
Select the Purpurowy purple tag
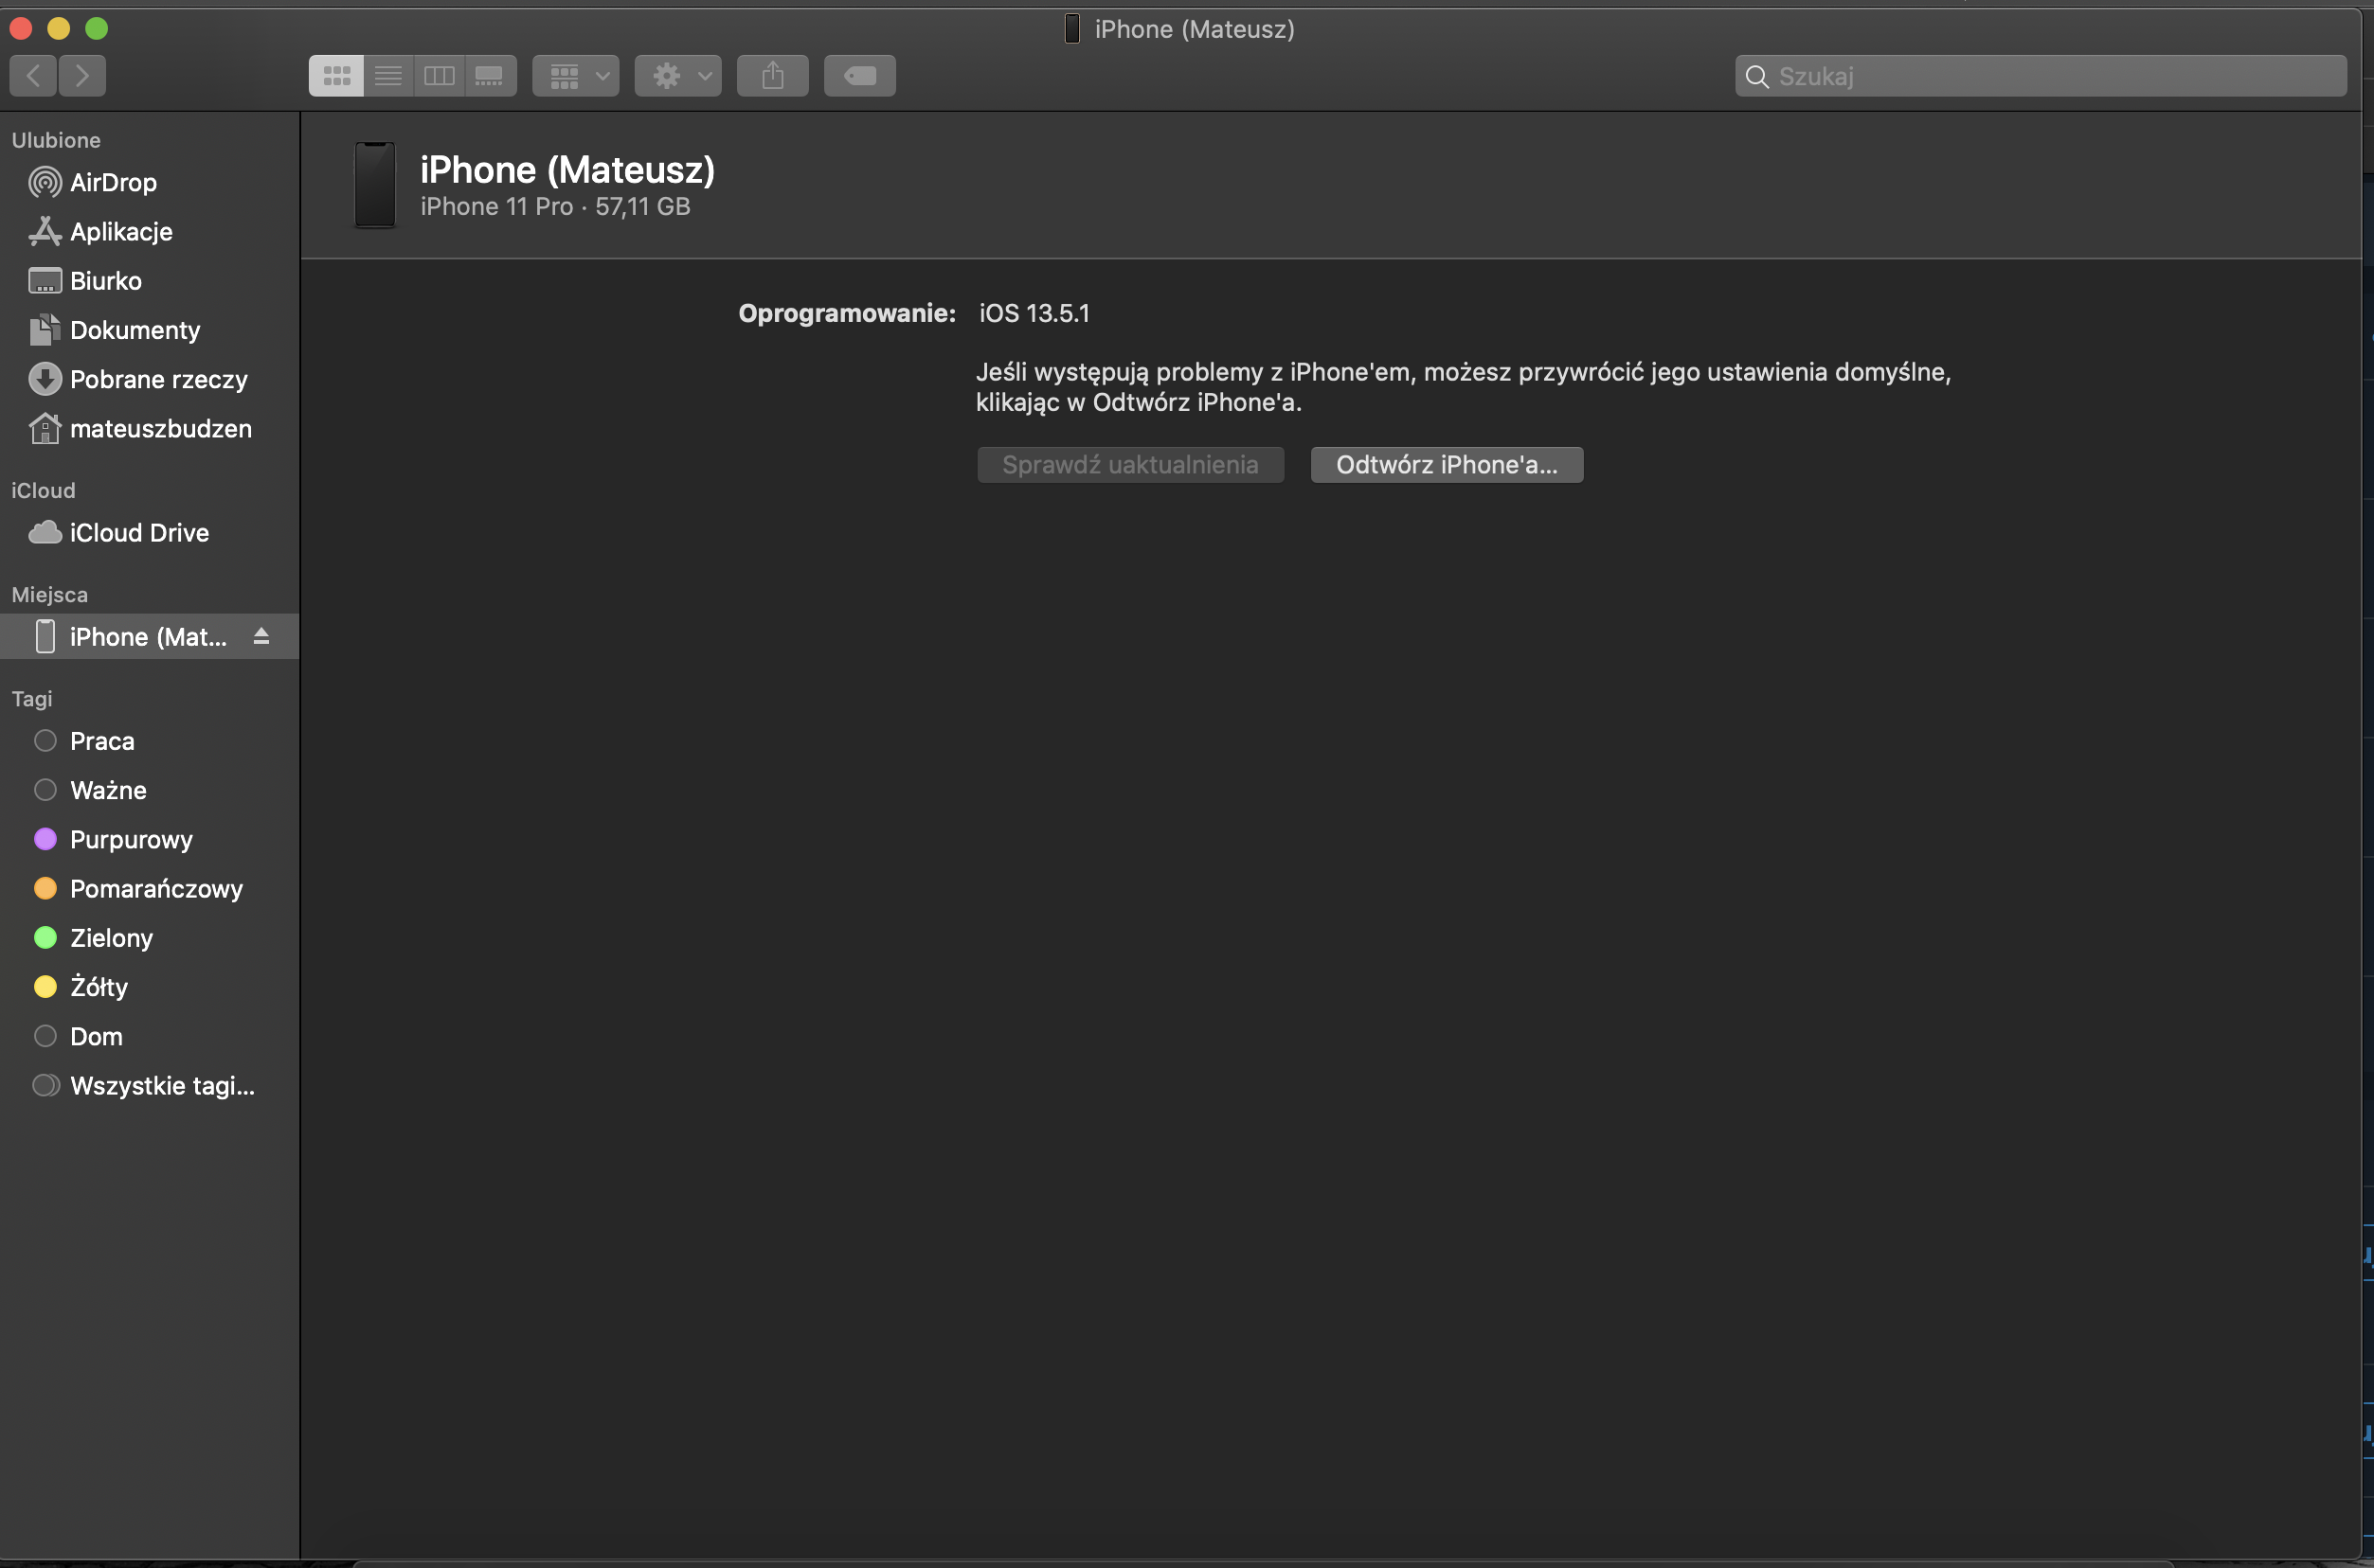click(x=131, y=839)
